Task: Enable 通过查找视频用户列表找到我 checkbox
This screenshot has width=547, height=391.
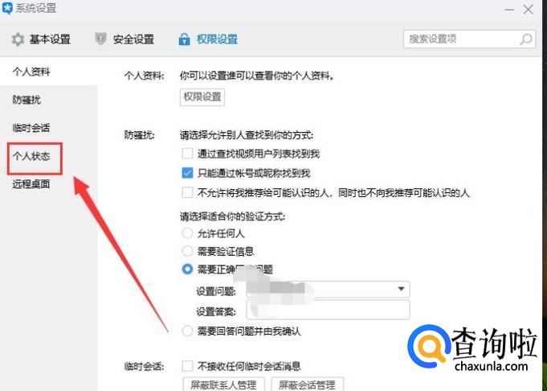Action: pyautogui.click(x=187, y=154)
